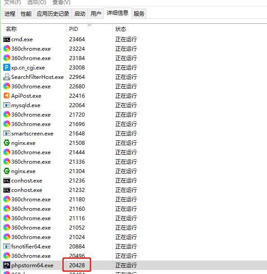Click 正在运行 status for phpstorm64.exe
The width and height of the screenshot is (267, 274).
click(x=126, y=265)
